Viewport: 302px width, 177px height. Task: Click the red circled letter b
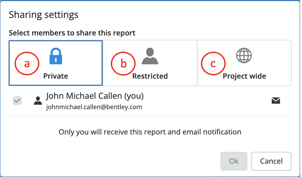coord(123,63)
